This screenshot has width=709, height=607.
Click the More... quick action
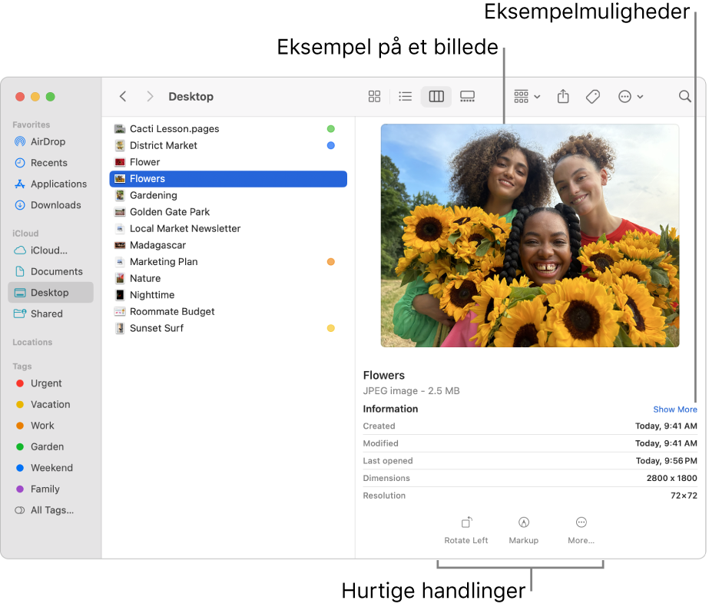[x=581, y=531]
